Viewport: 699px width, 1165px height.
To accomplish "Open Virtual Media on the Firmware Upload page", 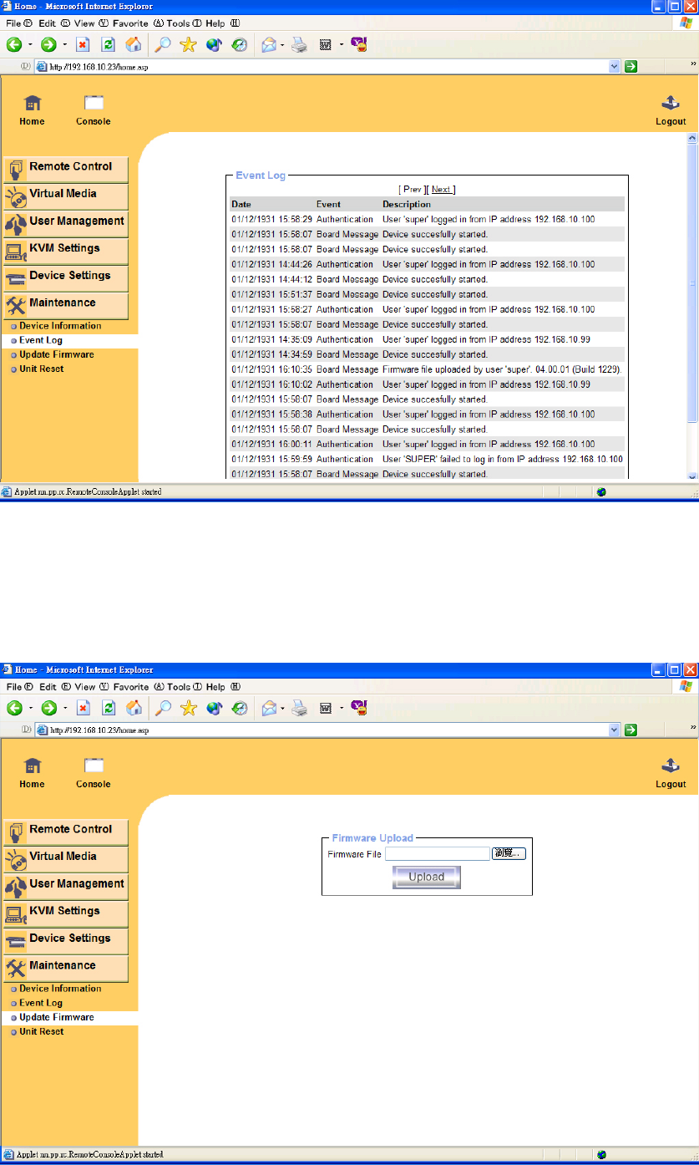I will tap(66, 860).
